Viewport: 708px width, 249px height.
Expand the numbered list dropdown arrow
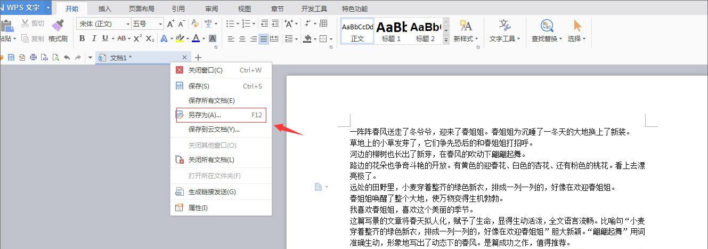coord(253,23)
